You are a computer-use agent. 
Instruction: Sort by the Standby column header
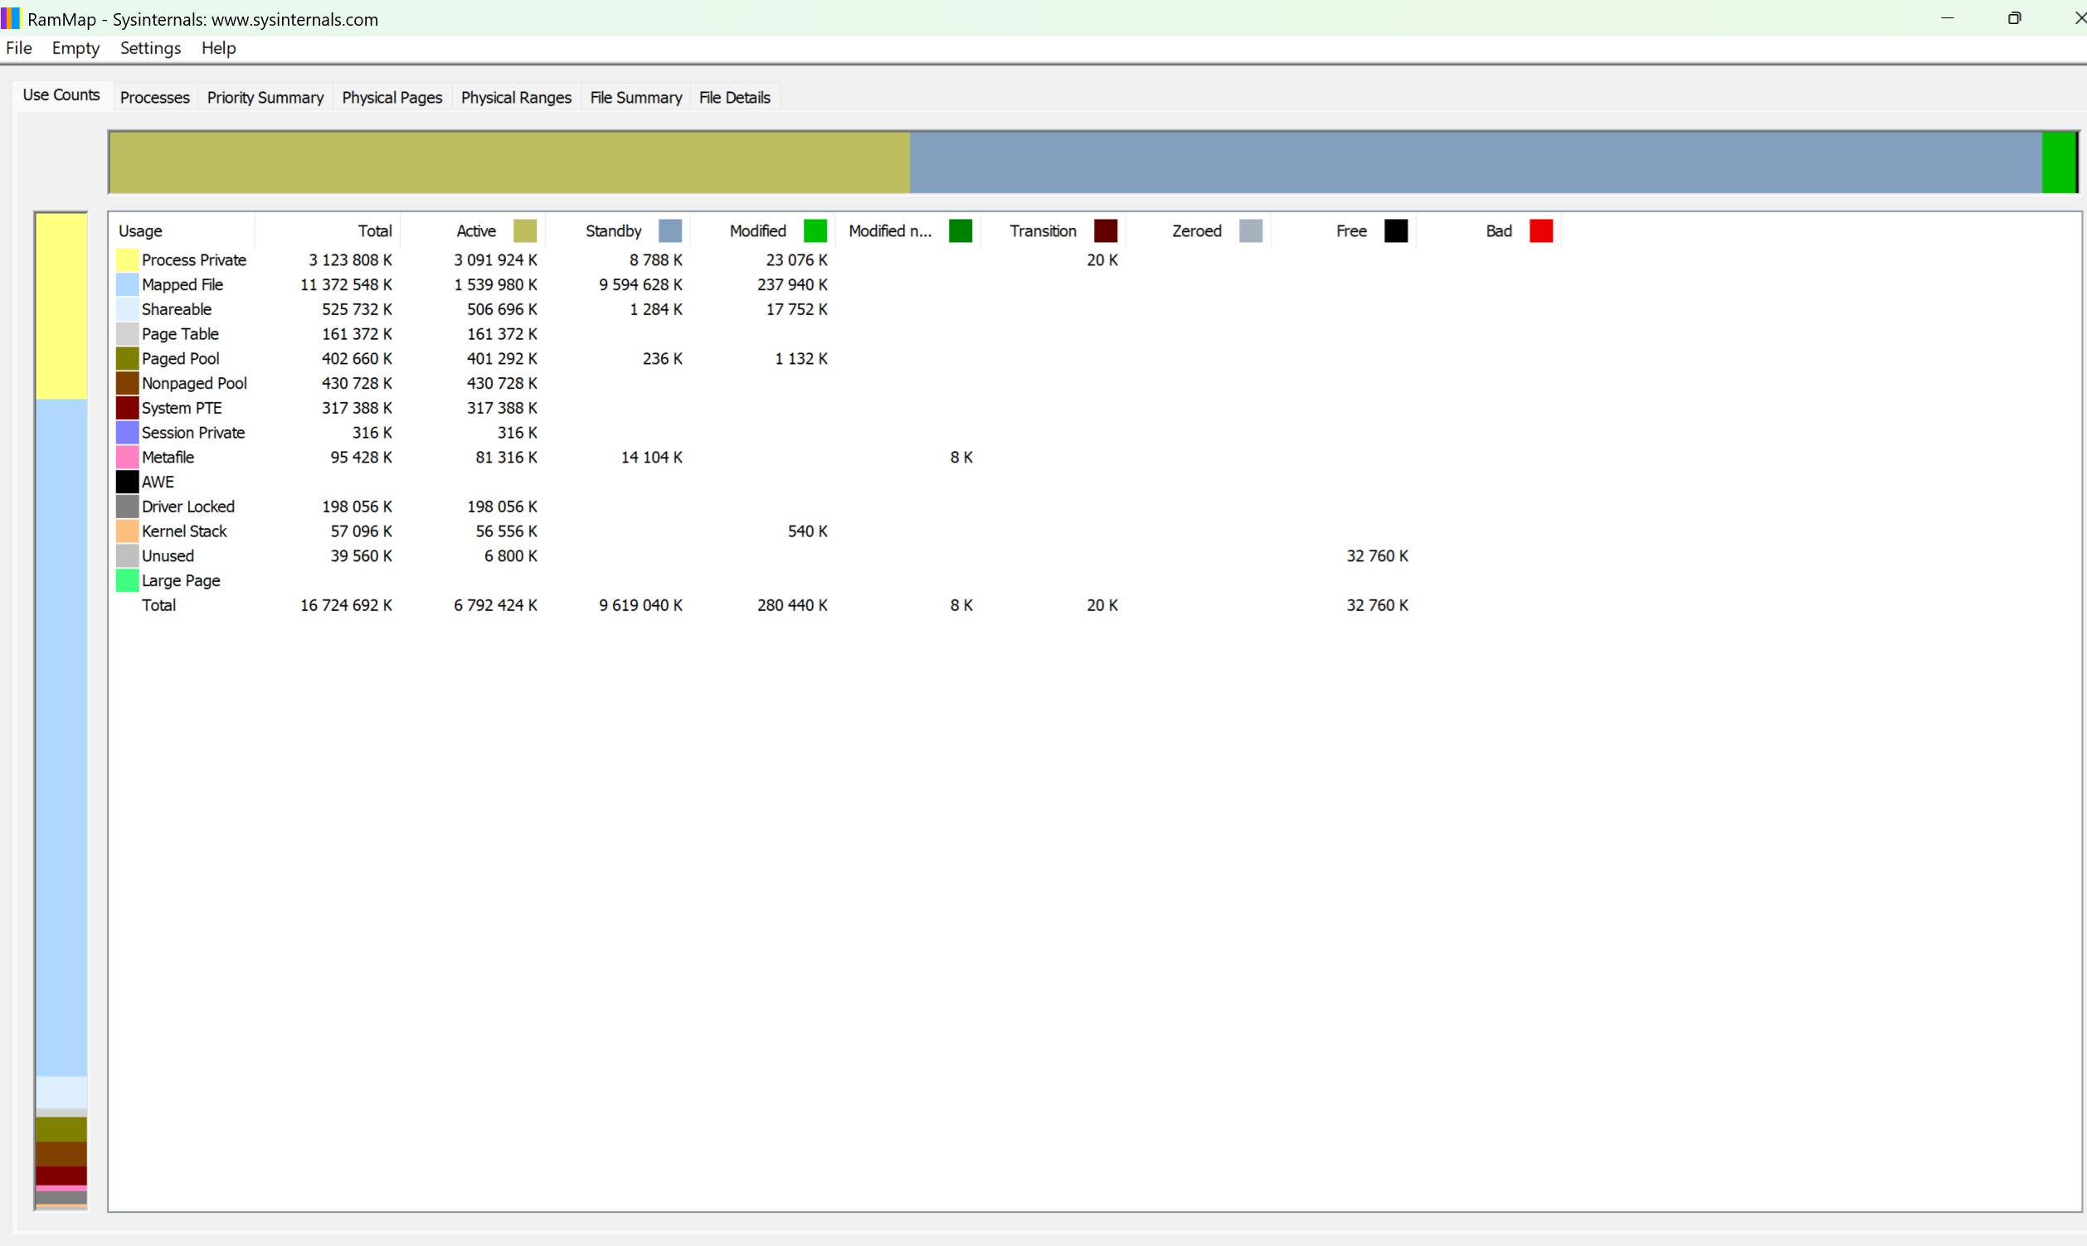coord(613,231)
